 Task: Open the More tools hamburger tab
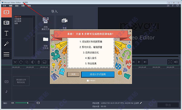[6, 54]
